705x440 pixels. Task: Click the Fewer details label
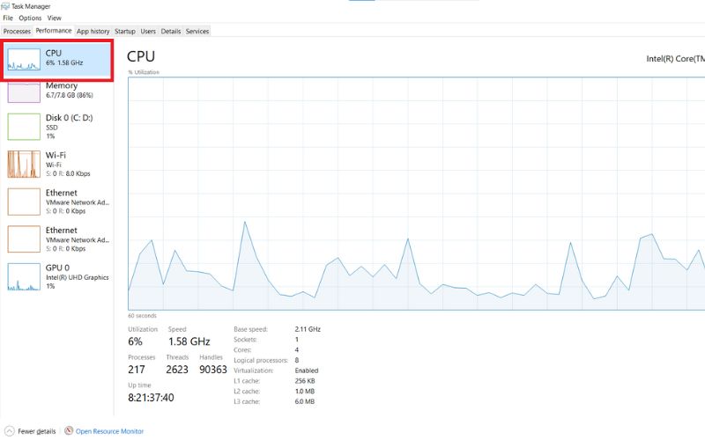coord(37,431)
